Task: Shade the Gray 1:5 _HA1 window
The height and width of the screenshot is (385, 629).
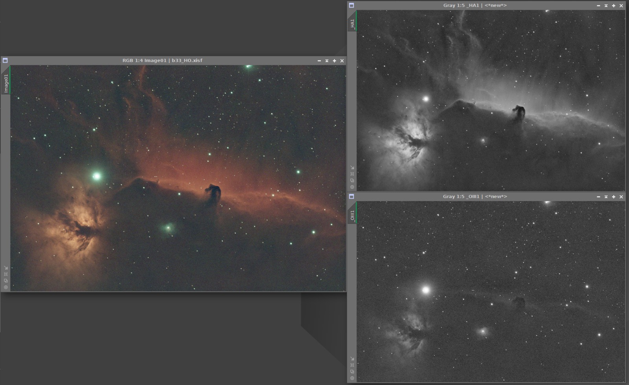Action: (x=606, y=6)
